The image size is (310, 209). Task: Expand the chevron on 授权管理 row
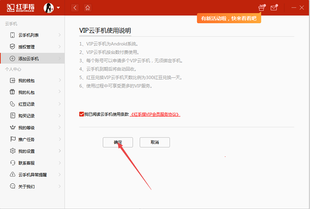click(x=60, y=47)
